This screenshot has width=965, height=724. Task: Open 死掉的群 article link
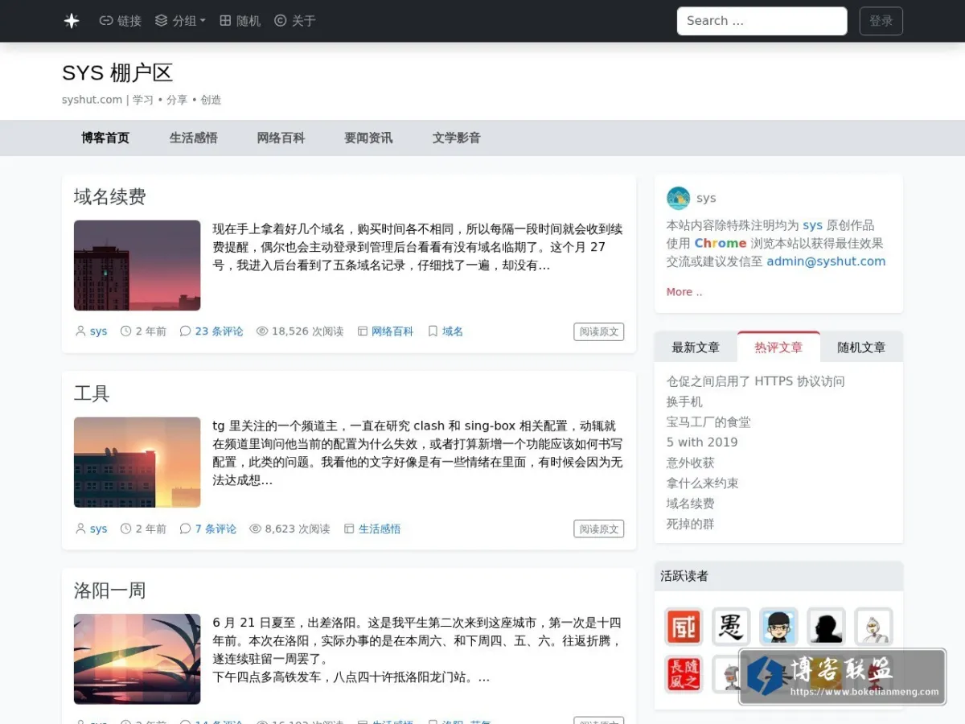coord(691,524)
